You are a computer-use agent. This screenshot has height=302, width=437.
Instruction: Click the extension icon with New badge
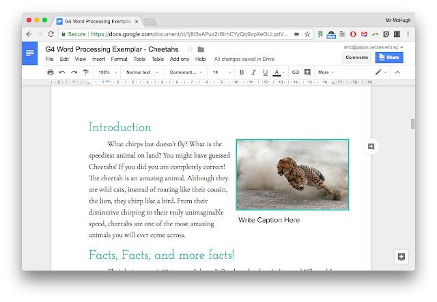coord(331,35)
